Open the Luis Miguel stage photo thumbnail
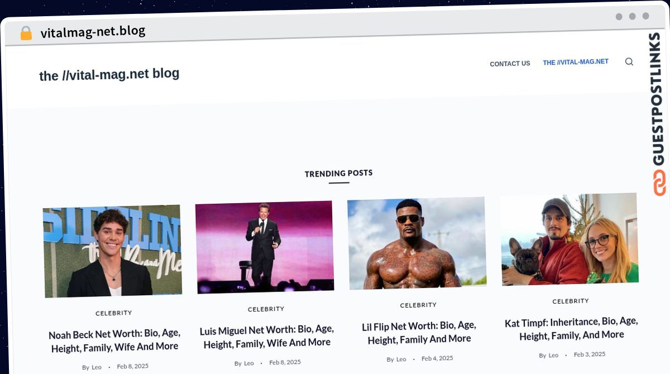The height and width of the screenshot is (374, 670). coord(265,247)
